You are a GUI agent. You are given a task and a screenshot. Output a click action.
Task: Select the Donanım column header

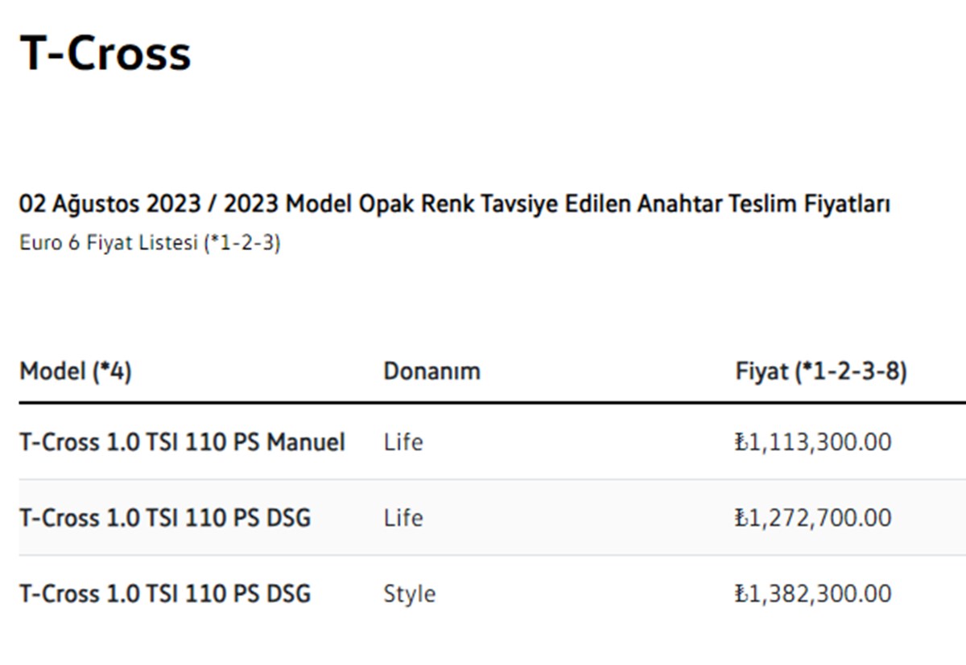click(x=431, y=371)
